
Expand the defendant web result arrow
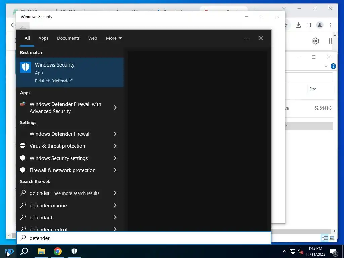click(115, 217)
